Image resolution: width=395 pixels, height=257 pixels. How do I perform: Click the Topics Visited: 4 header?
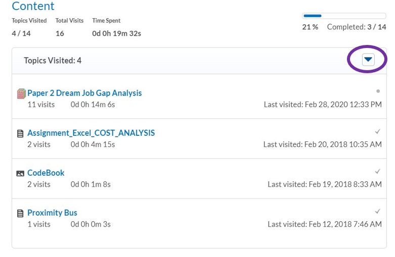53,61
